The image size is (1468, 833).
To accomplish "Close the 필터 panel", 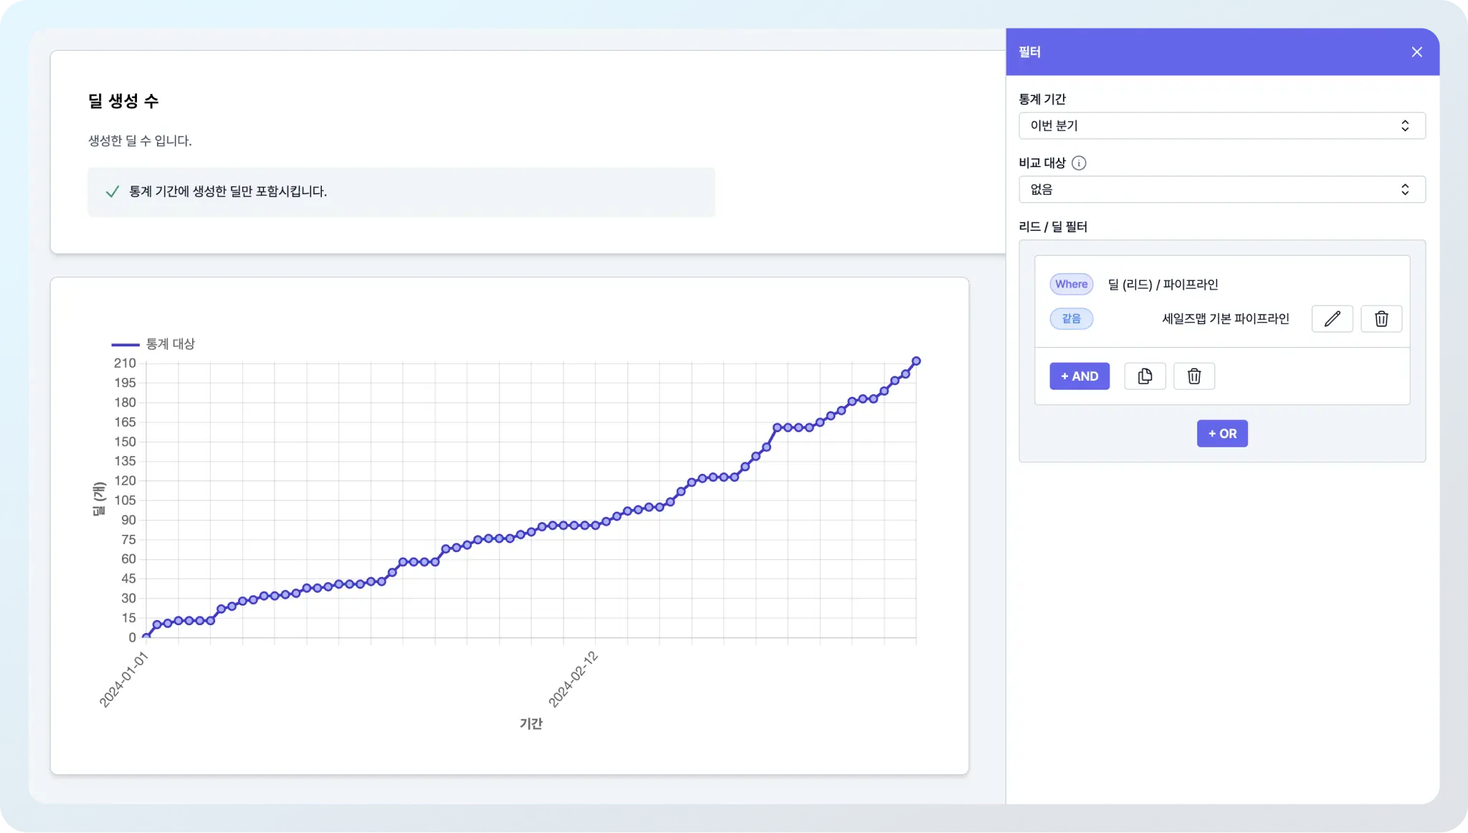I will coord(1416,52).
